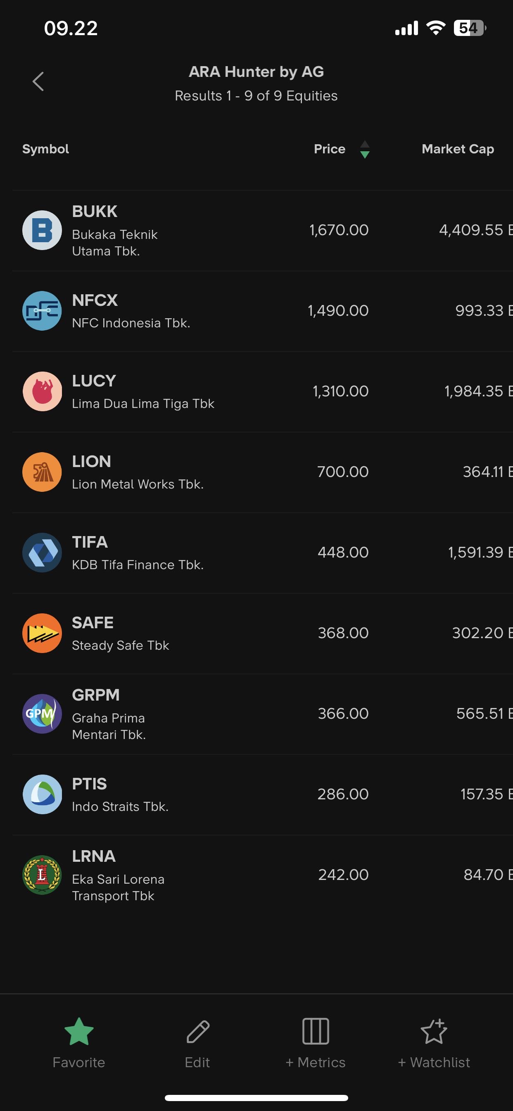
Task: Tap the Market Cap column header
Action: click(457, 149)
